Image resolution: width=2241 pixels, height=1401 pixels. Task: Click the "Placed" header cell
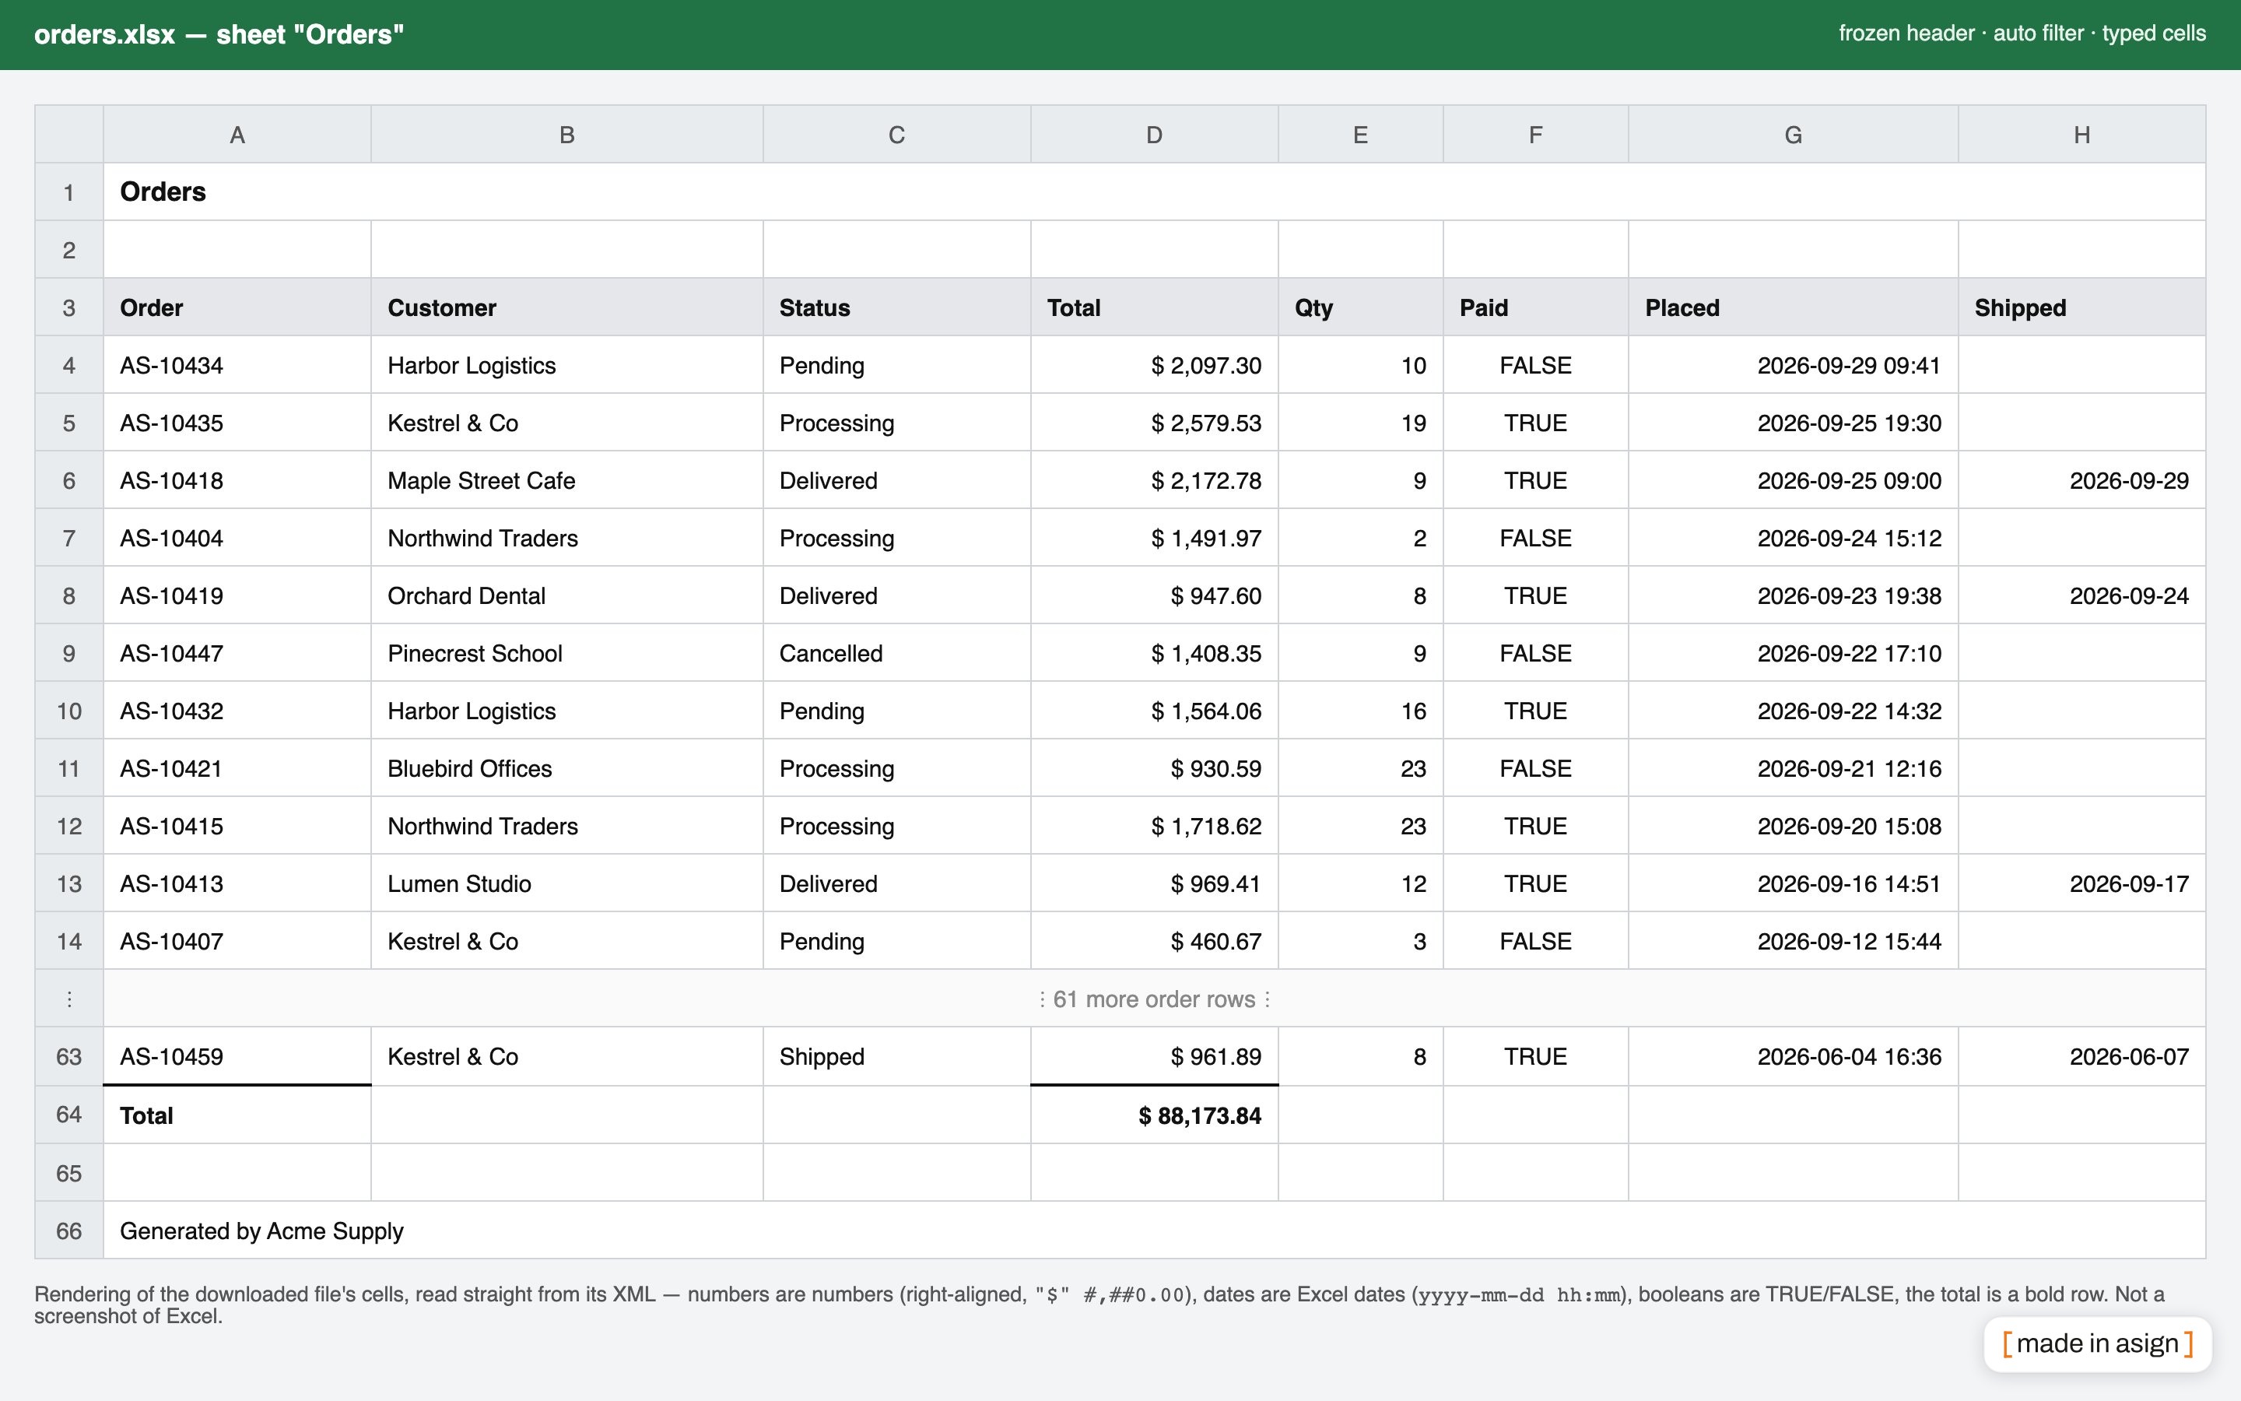pyautogui.click(x=1793, y=307)
